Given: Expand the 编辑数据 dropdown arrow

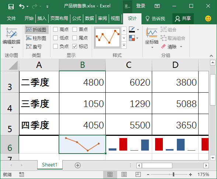Looking at the screenshot, I should pos(12,47).
